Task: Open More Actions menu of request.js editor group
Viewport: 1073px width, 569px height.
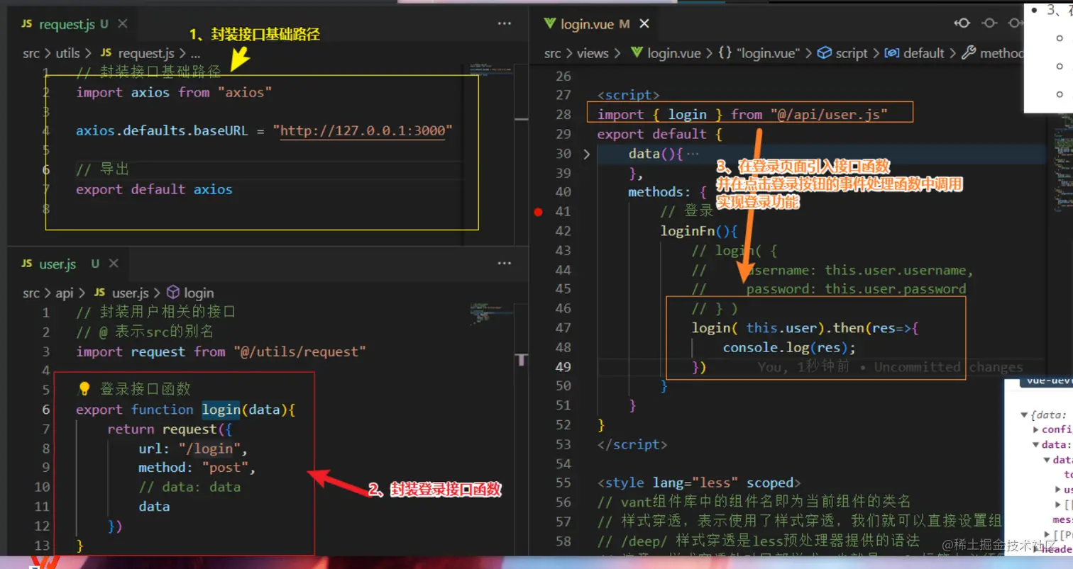Action: [x=505, y=23]
